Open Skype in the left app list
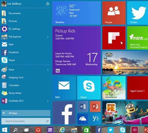Image resolution: width=148 pixels, height=133 pixels. pyautogui.click(x=8, y=60)
